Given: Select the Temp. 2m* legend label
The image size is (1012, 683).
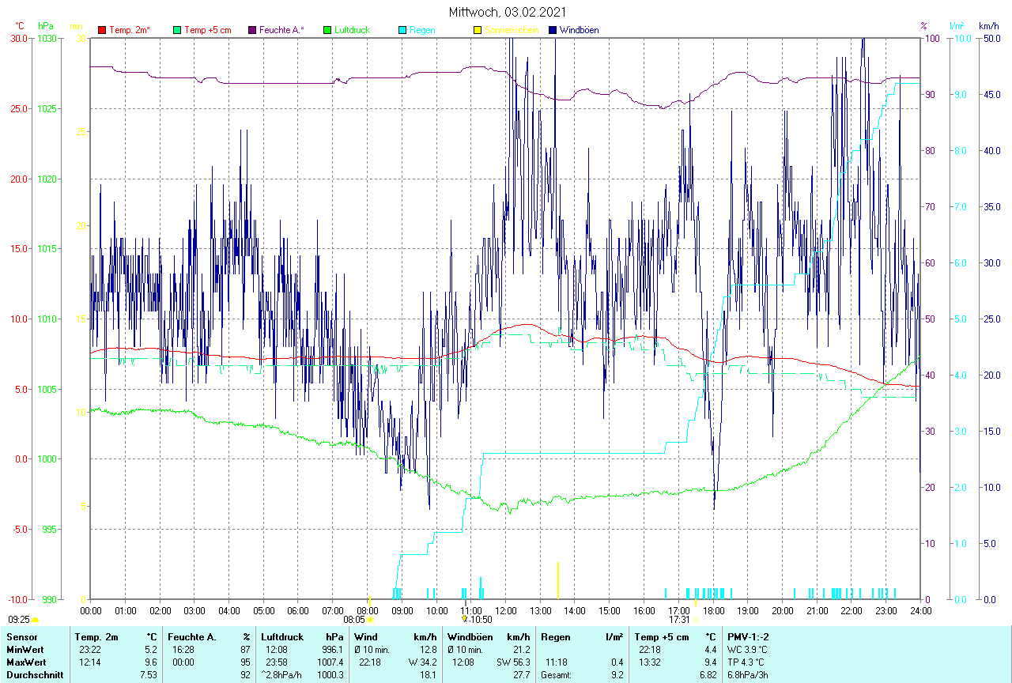Looking at the screenshot, I should pos(130,30).
